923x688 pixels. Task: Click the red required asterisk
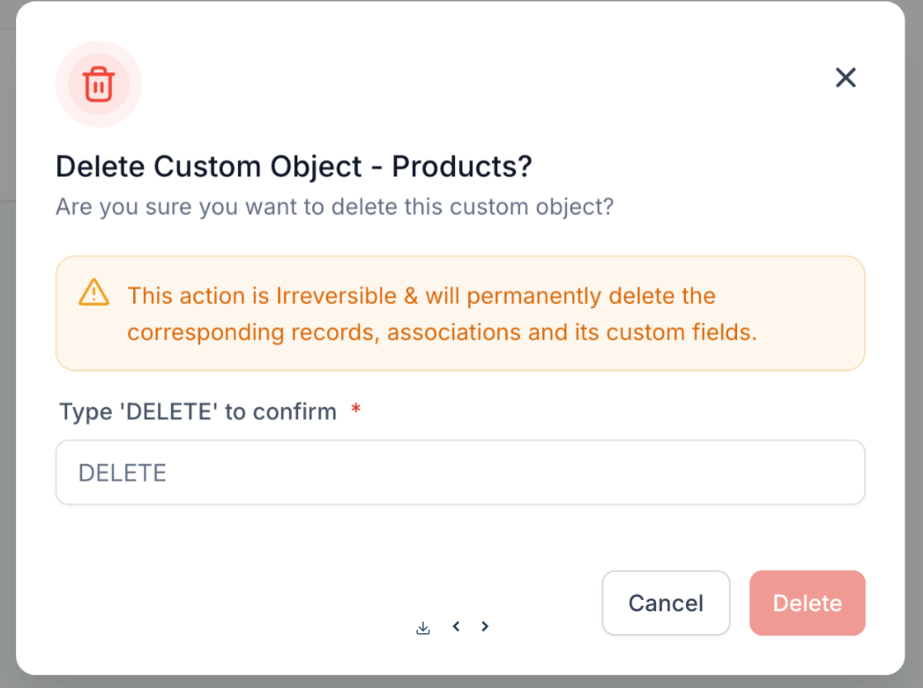point(356,411)
